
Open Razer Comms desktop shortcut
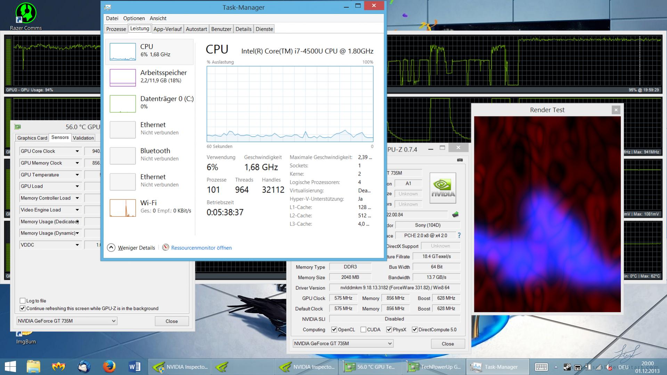coord(26,17)
